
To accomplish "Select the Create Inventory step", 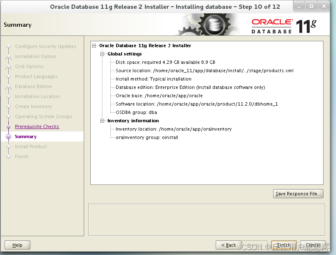I will tap(33, 106).
